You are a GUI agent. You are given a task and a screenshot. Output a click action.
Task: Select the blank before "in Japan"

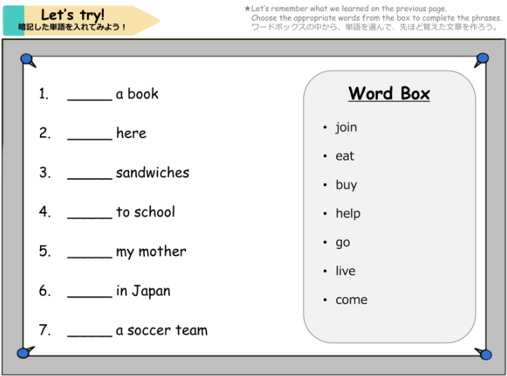[x=89, y=292]
